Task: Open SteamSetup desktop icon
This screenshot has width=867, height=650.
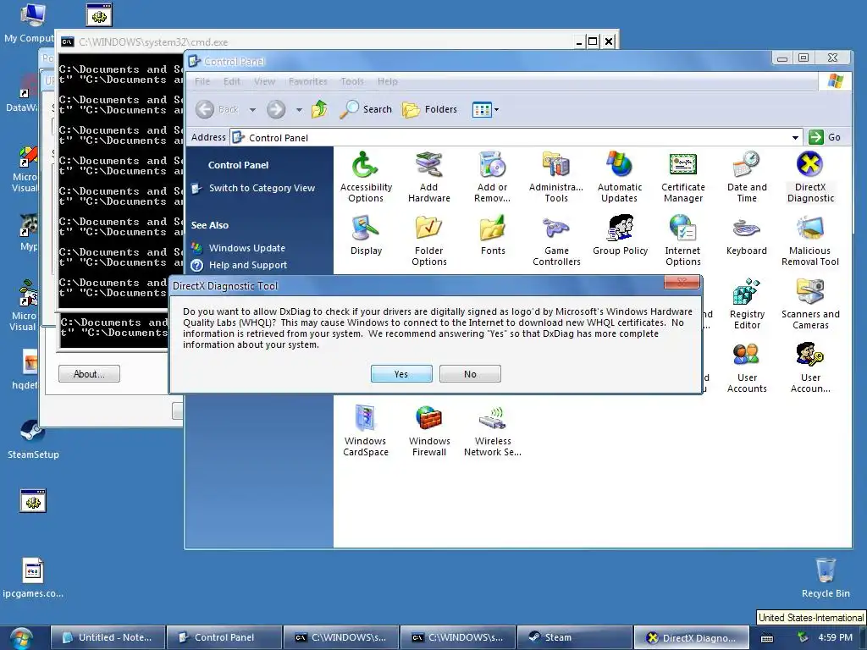Action: (x=33, y=439)
